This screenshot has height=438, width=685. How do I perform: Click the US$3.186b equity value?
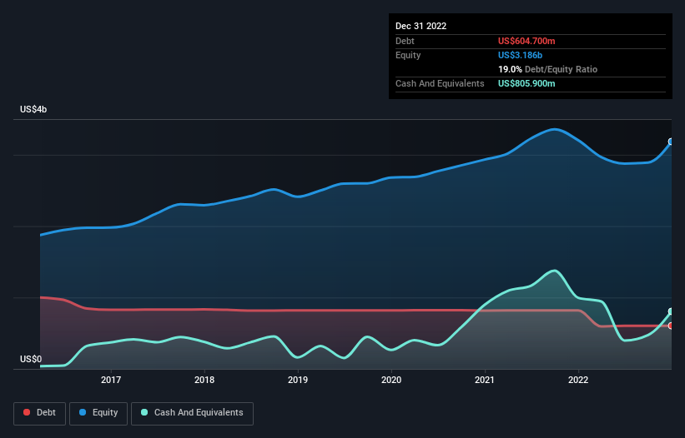(521, 55)
